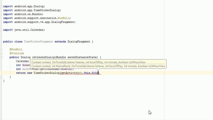Click the java.util.Calendar import line

24,30
